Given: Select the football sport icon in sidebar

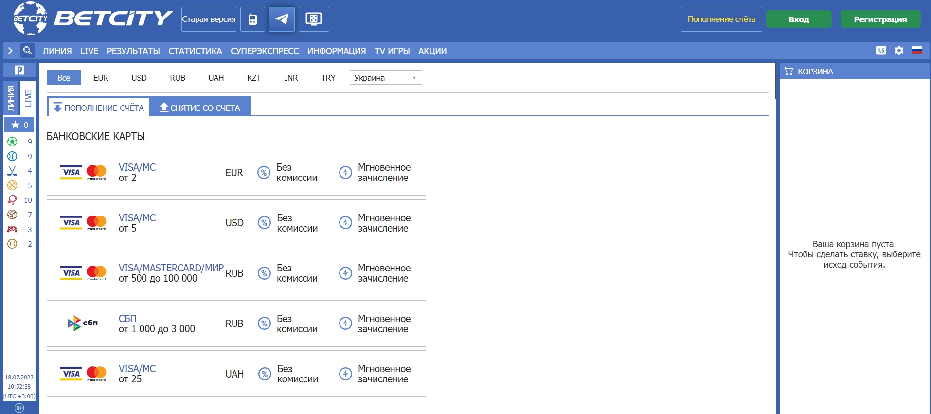Looking at the screenshot, I should [x=12, y=142].
